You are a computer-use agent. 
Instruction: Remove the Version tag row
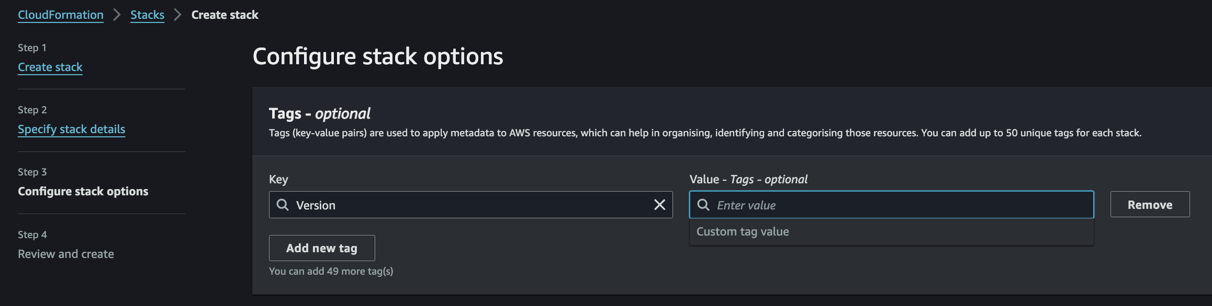(x=1150, y=204)
